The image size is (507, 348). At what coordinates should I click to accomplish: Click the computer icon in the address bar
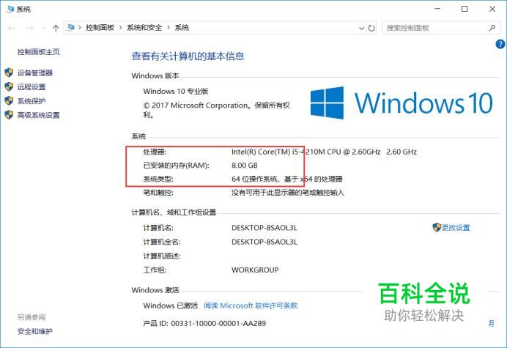click(x=70, y=28)
